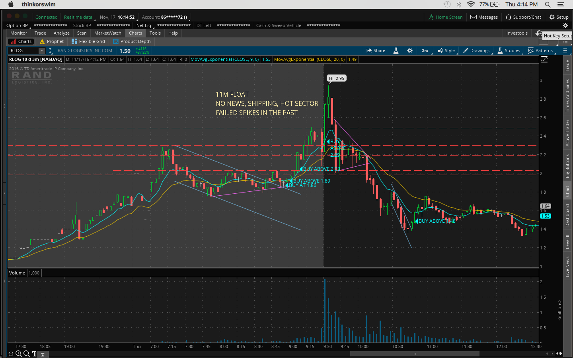
Task: Open the Level II side panel
Action: coord(567,241)
